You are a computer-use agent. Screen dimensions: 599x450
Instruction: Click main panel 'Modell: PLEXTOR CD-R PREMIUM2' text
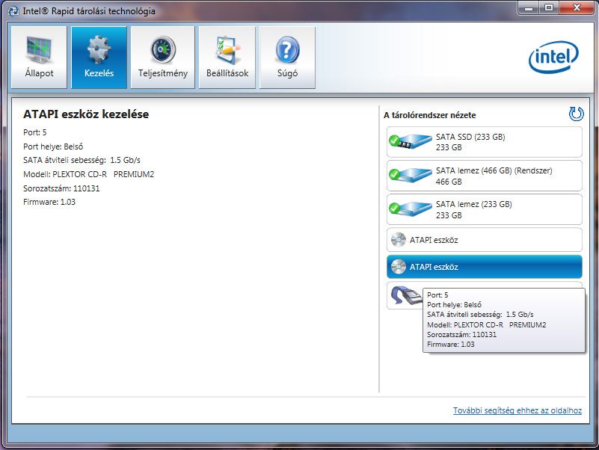click(x=89, y=174)
